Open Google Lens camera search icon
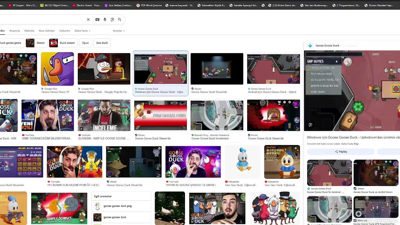The width and height of the screenshot is (400, 225). pos(112,19)
